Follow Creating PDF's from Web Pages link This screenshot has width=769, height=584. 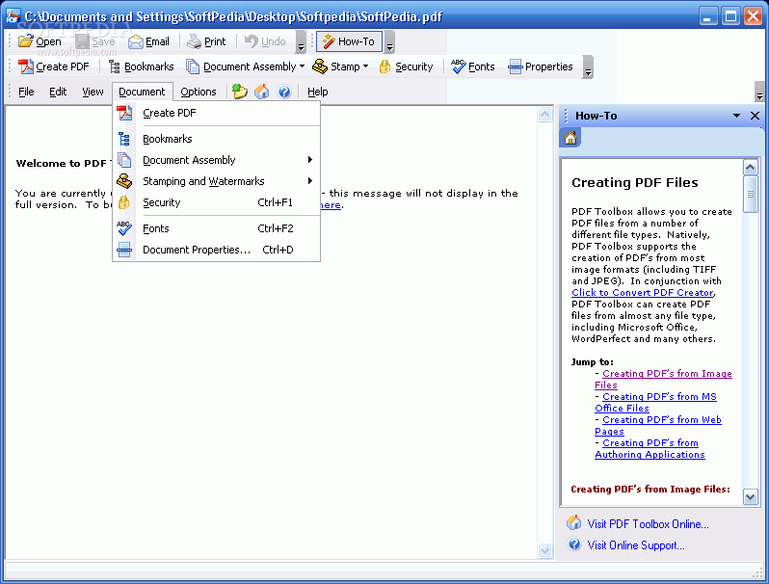click(x=658, y=426)
